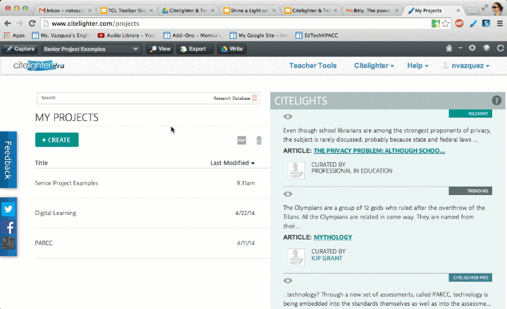The height and width of the screenshot is (309, 507).
Task: Click the AdBlock Plus extension icon
Action: [459, 23]
